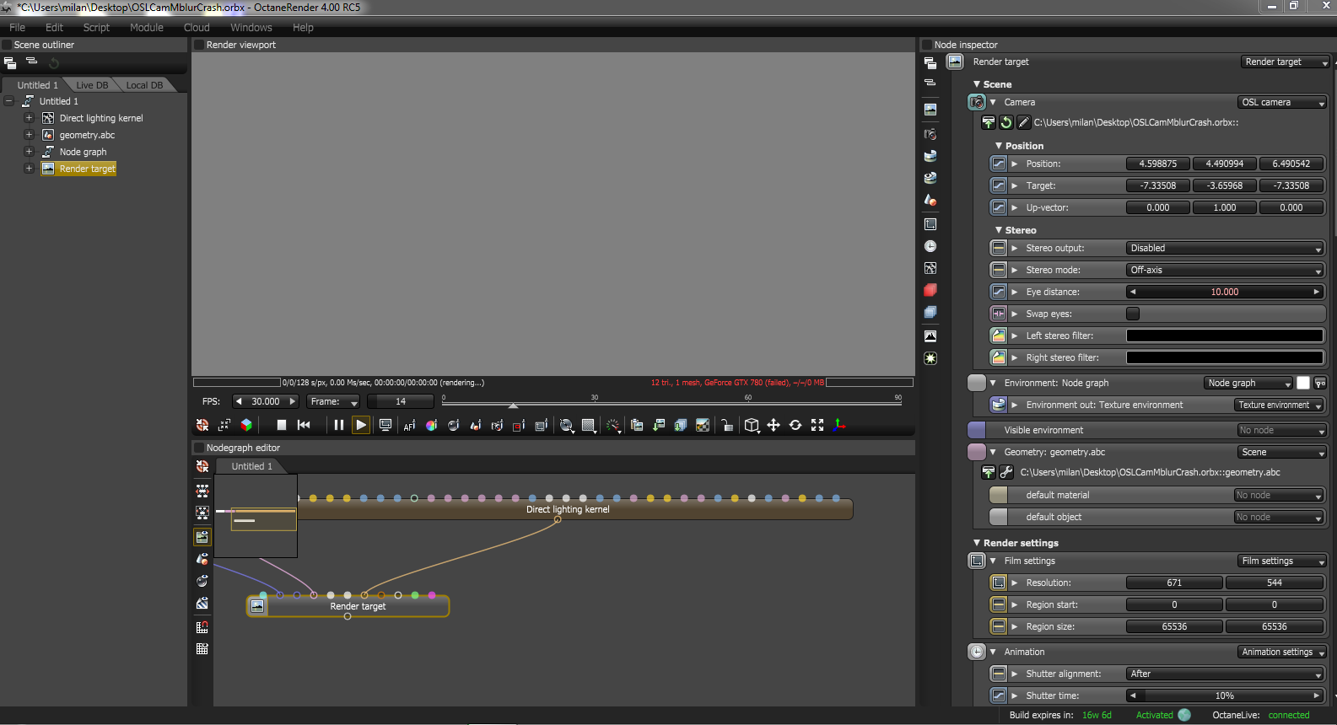This screenshot has height=725, width=1337.
Task: Open the OSL camera type dropdown
Action: click(x=1282, y=102)
